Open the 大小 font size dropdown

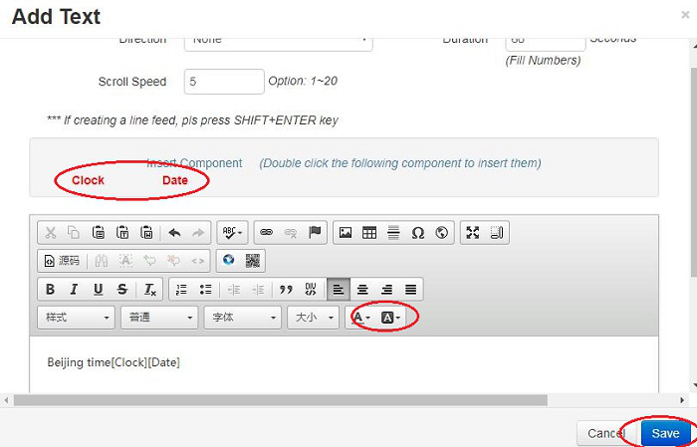click(x=313, y=318)
